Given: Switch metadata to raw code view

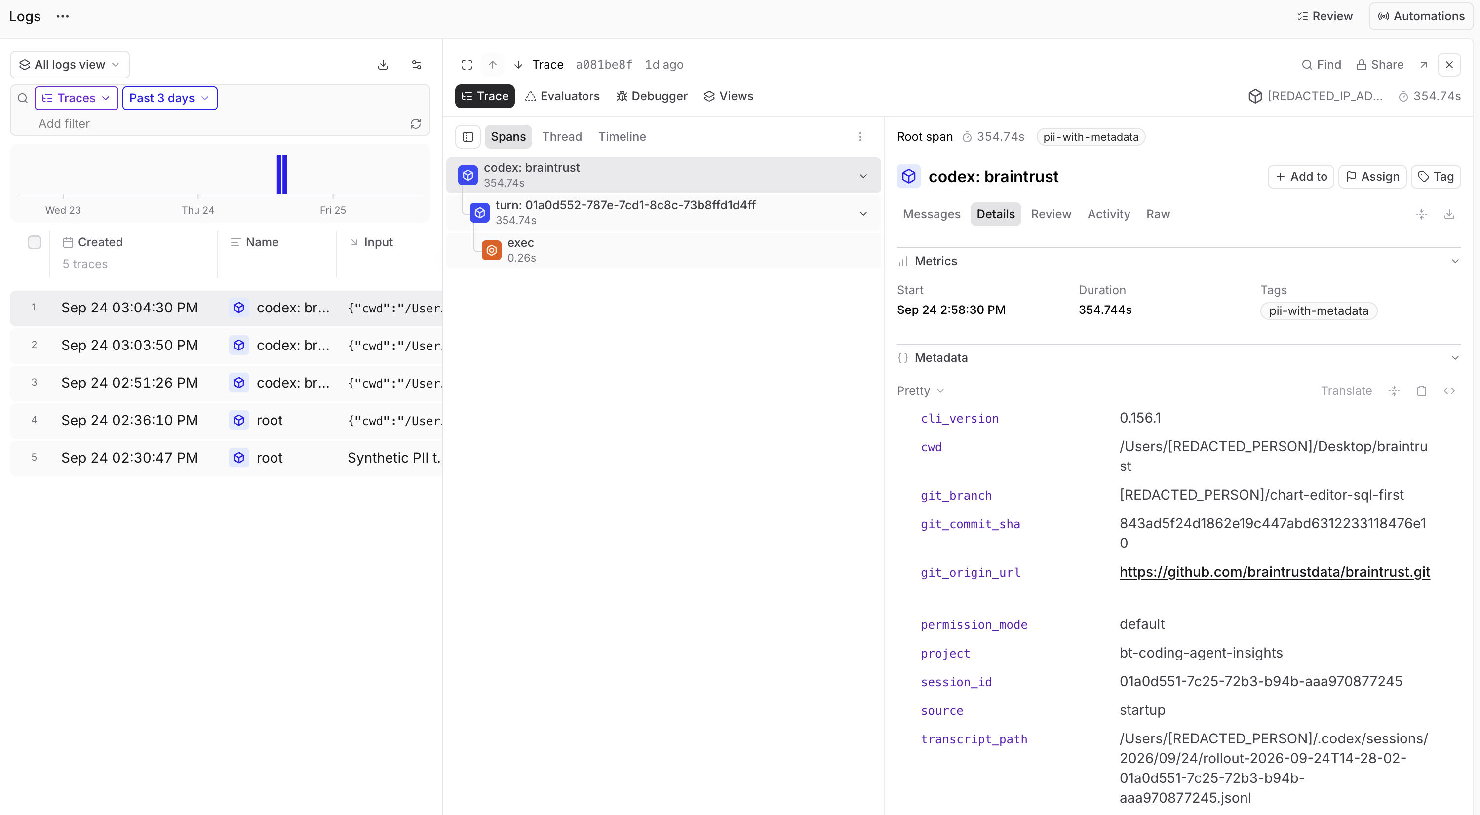Looking at the screenshot, I should [x=1449, y=391].
